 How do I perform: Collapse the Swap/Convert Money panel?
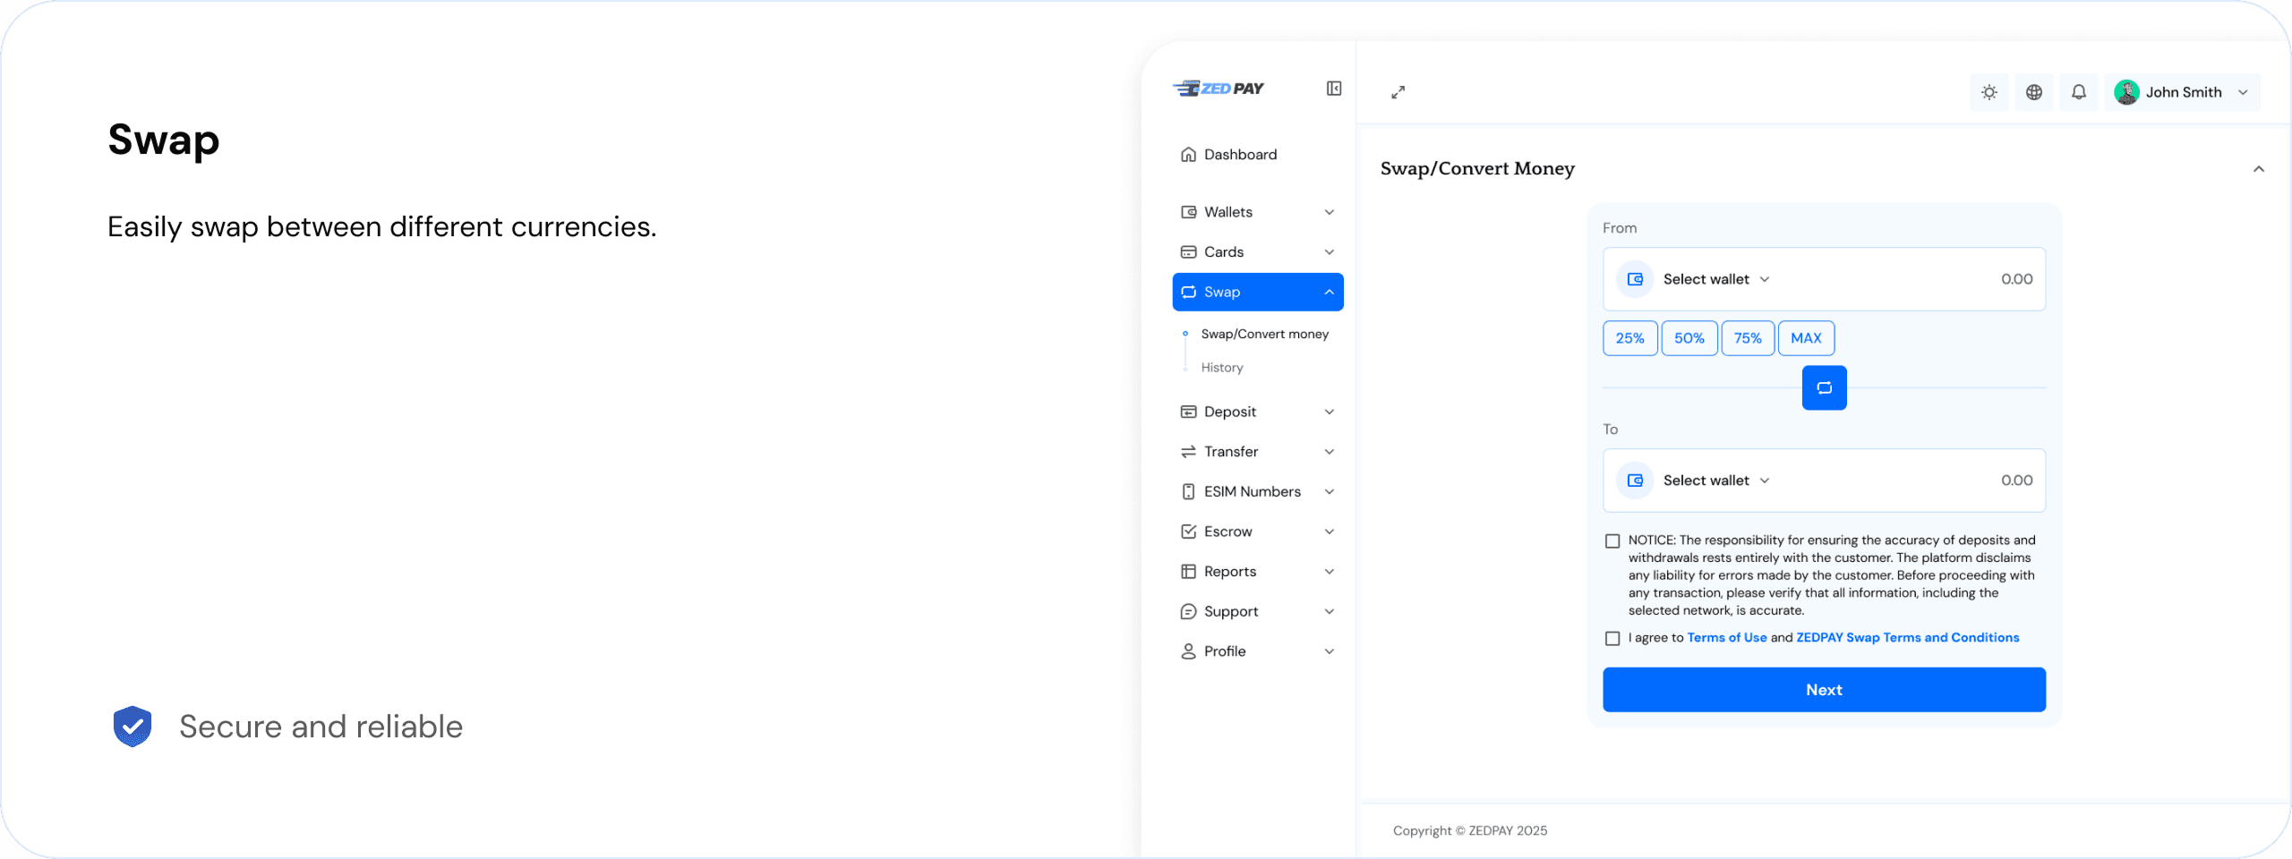[2260, 168]
